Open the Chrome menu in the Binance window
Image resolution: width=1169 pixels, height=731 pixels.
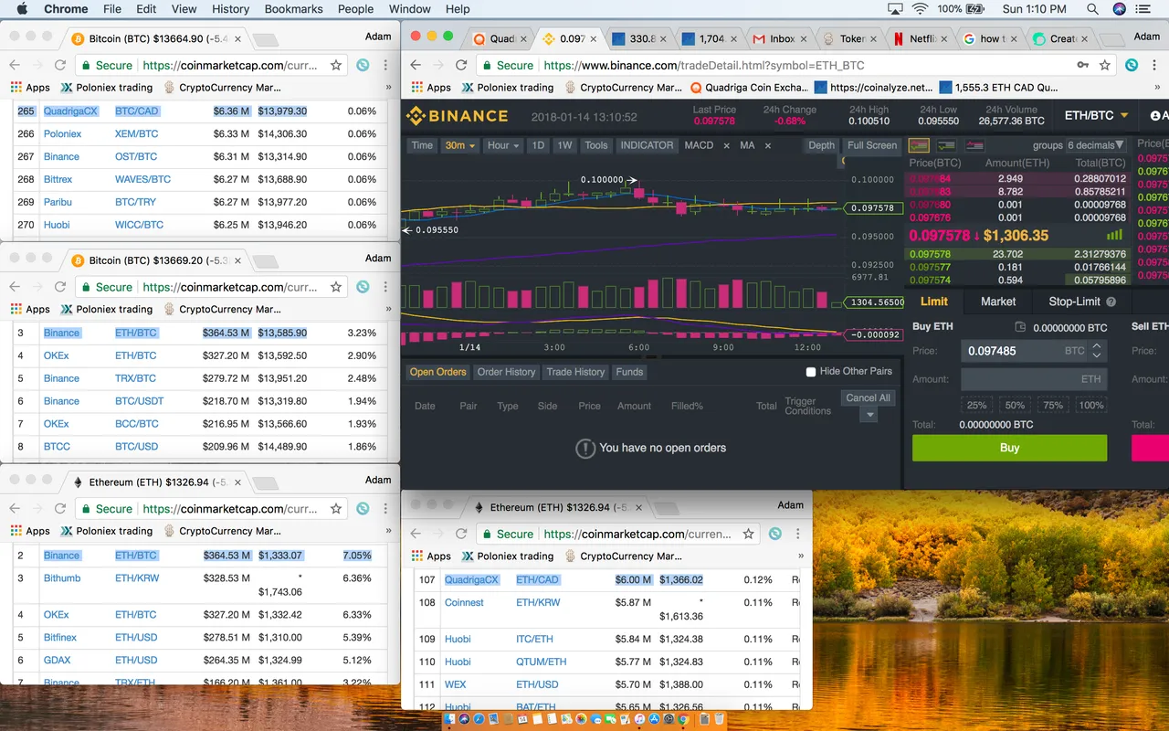click(1154, 65)
